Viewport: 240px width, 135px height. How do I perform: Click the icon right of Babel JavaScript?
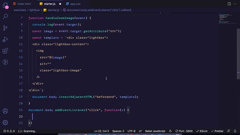tap(170, 131)
